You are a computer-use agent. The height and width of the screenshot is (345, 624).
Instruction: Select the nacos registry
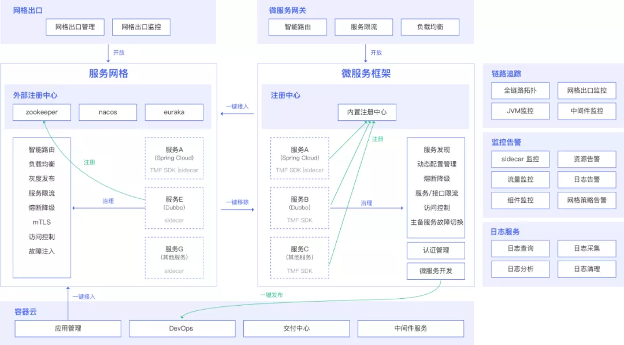click(107, 113)
